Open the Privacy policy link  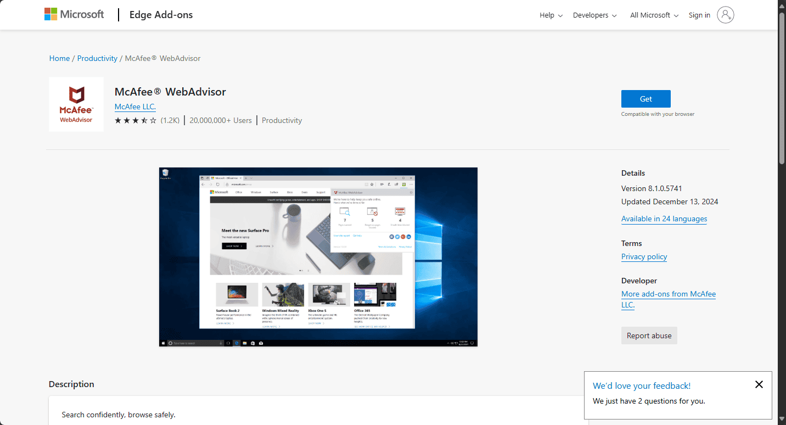[x=644, y=256]
